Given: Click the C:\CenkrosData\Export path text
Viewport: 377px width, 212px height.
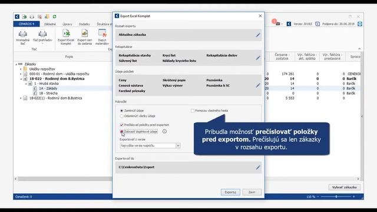Looking at the screenshot, I should click(x=136, y=167).
